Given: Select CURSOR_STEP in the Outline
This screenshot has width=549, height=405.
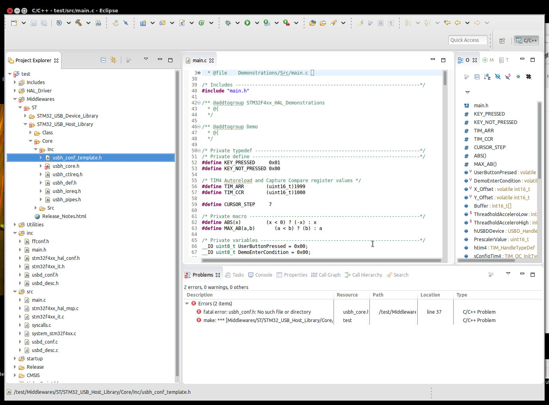Looking at the screenshot, I should (x=489, y=147).
